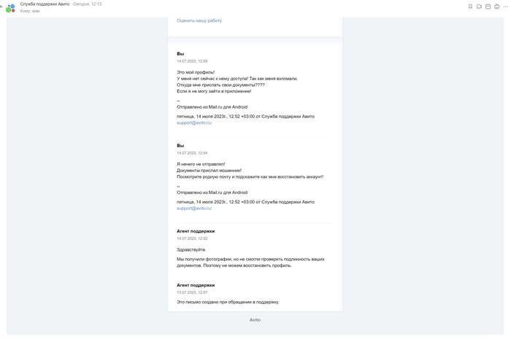
Task: Click support@avito.ru link in 12:59 message
Action: [x=194, y=122]
